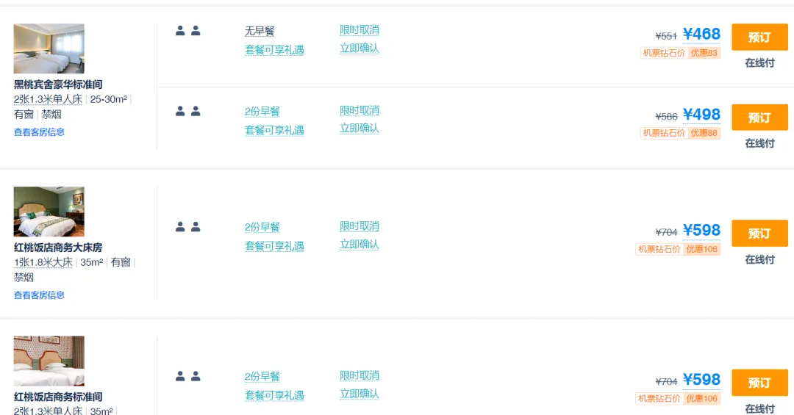Open 红桃饭店商务标准间 room photo

coord(49,361)
